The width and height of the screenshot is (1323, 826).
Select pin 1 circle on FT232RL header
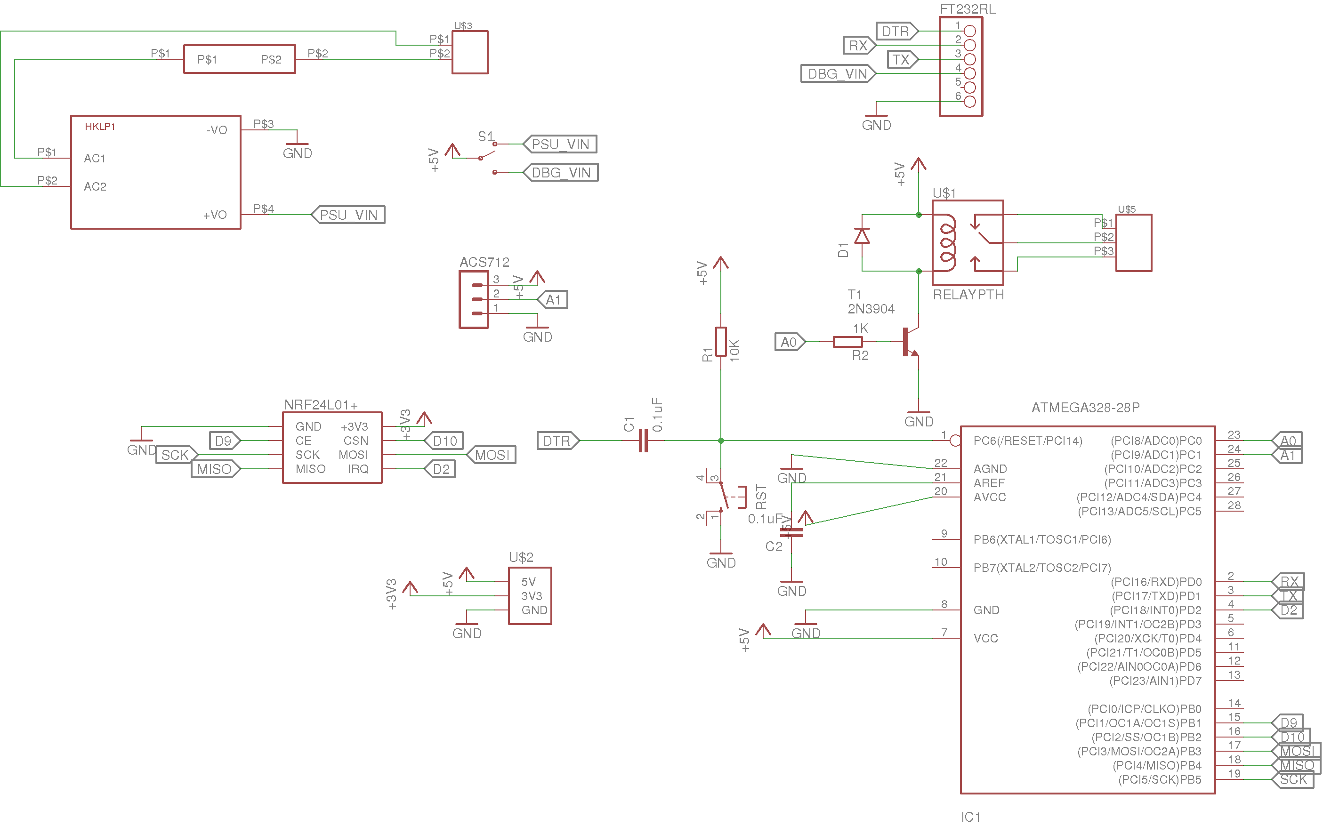970,31
